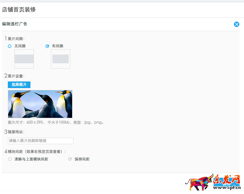Click the 有间隙 layout preview thumbnail
The height and width of the screenshot is (194, 244).
click(x=61, y=59)
